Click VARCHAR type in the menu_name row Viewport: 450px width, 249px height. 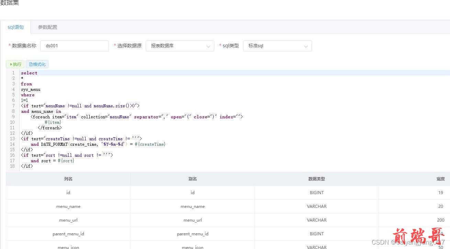click(x=316, y=206)
